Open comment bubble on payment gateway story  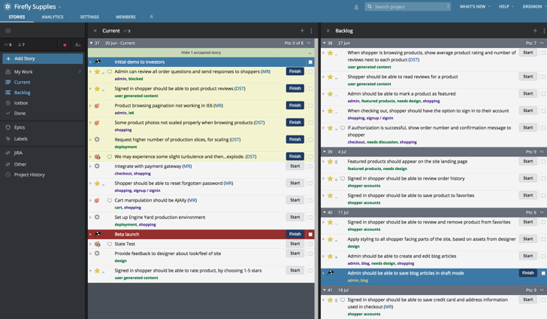110,166
